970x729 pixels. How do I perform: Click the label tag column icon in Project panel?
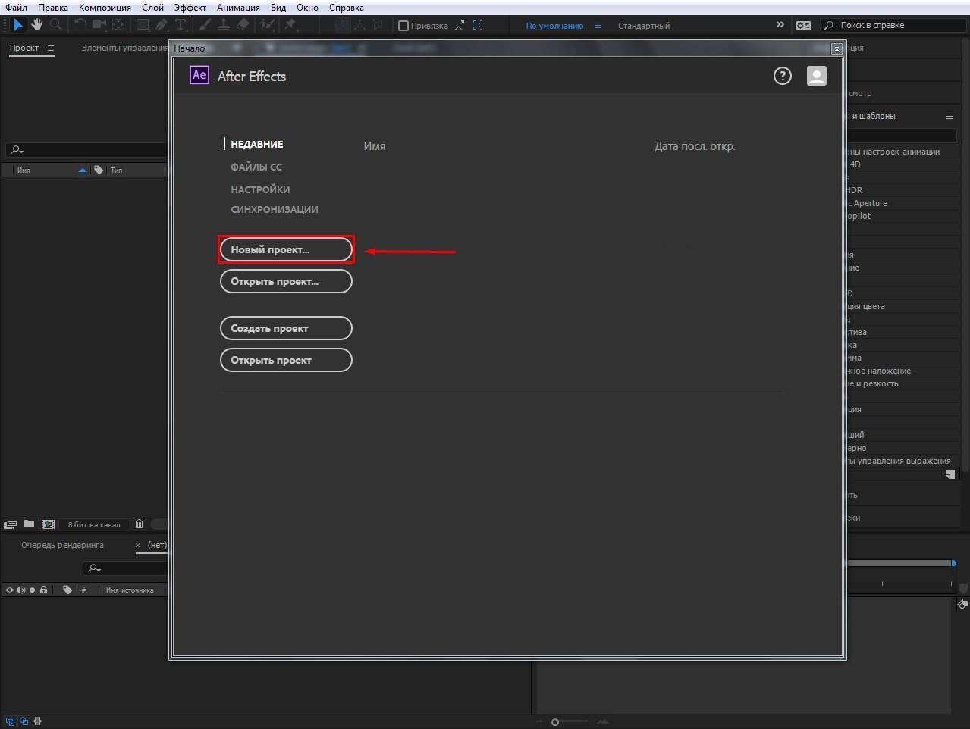point(99,170)
